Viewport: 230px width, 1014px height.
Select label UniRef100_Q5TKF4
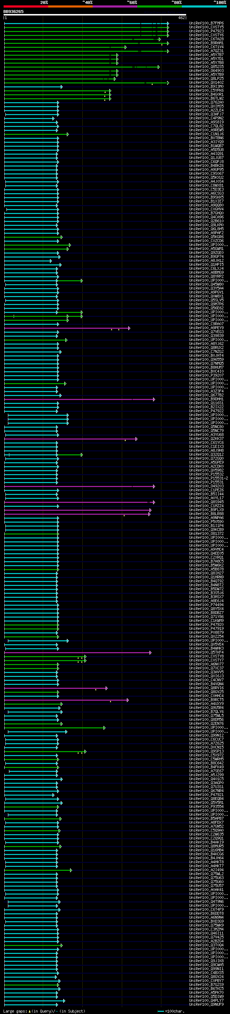[x=206, y=652]
